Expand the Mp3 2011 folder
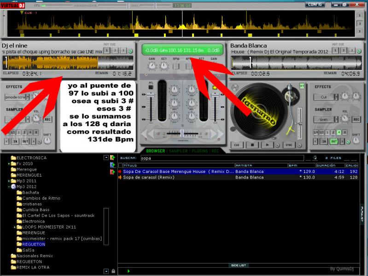 [9, 181]
